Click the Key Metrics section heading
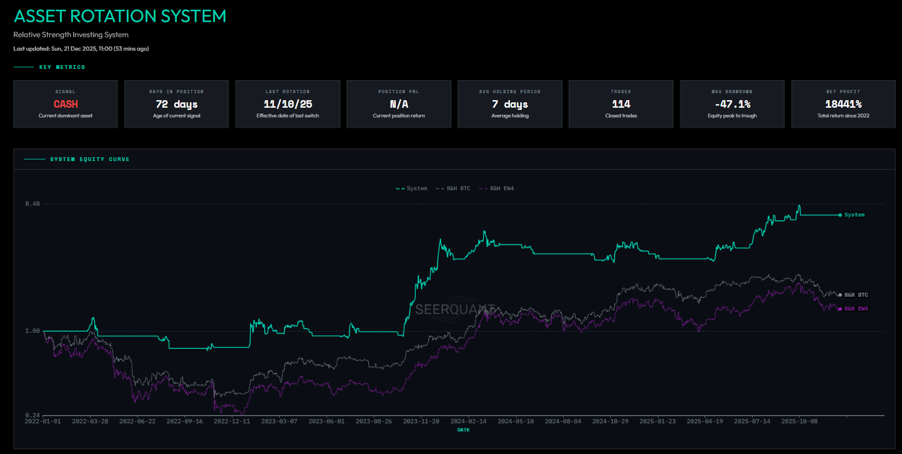902x454 pixels. tap(62, 67)
